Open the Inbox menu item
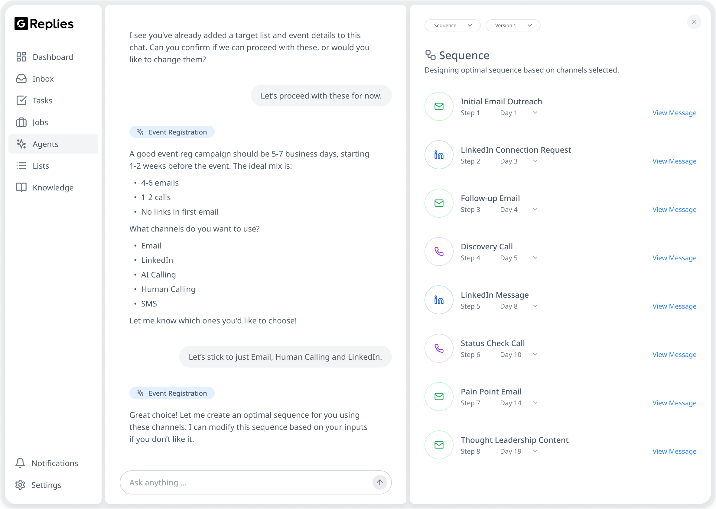This screenshot has height=509, width=716. [43, 79]
